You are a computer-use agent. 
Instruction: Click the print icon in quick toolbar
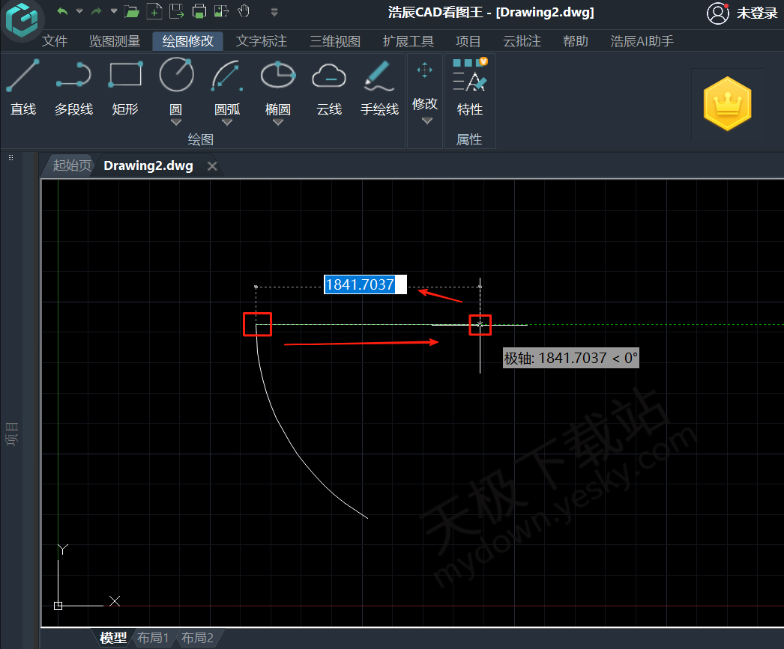coord(199,11)
